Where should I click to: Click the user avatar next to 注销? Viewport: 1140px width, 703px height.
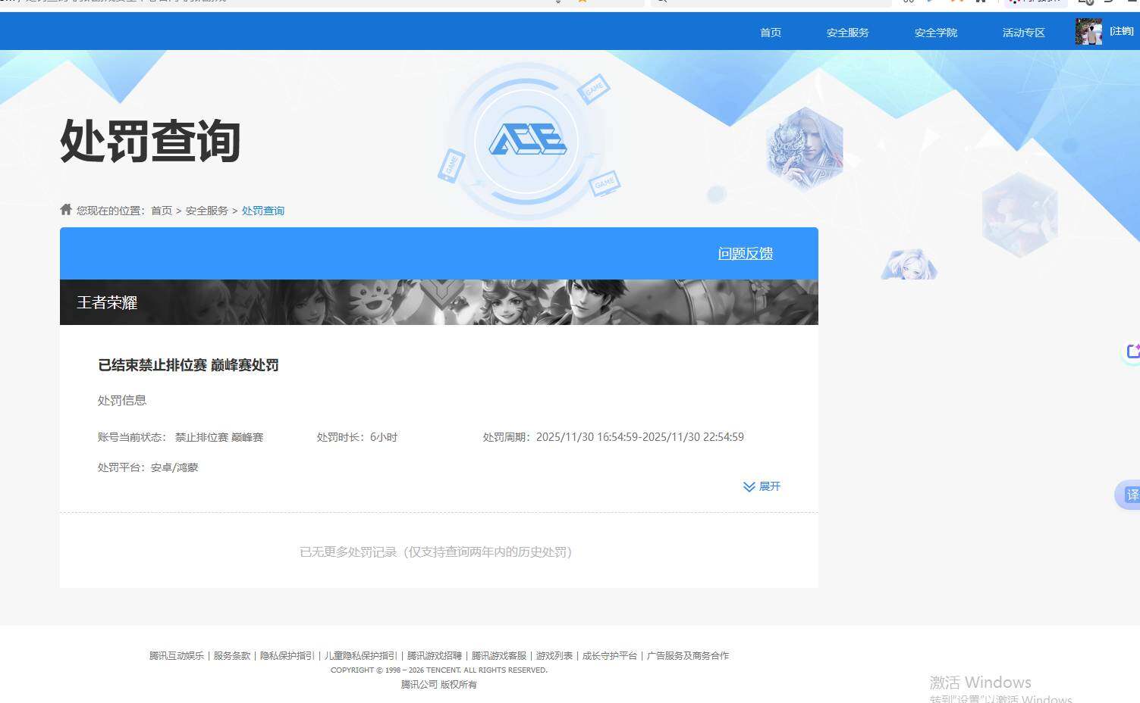tap(1088, 31)
